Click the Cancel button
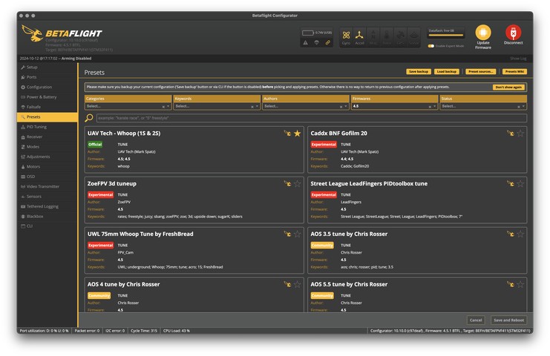Screen dimensions: 550x356 click(476, 320)
